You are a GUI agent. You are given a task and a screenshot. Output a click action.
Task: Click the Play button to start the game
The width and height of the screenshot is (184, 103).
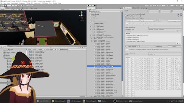click(x=89, y=5)
